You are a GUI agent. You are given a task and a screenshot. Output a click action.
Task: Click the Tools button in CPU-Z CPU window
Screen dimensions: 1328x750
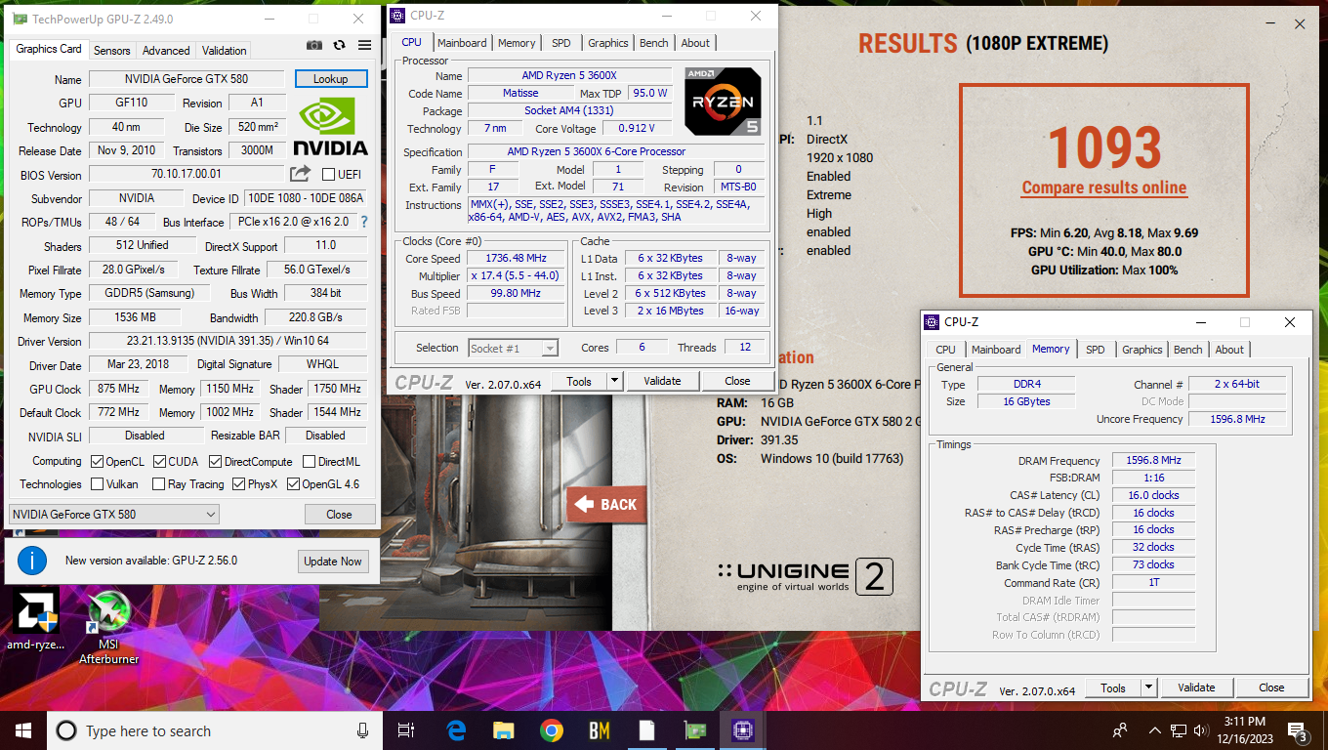click(x=579, y=381)
